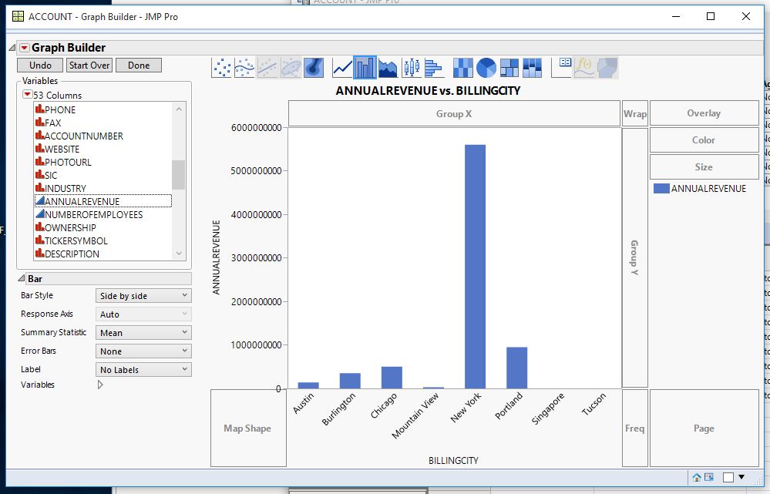
Task: Select the Heatmap element icon
Action: [463, 68]
